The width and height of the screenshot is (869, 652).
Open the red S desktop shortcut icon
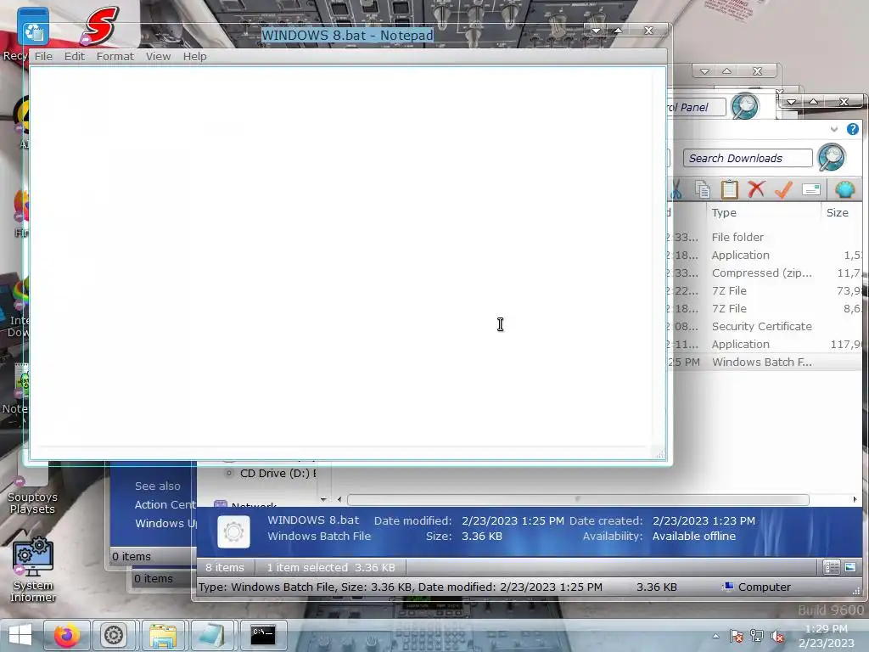point(100,25)
